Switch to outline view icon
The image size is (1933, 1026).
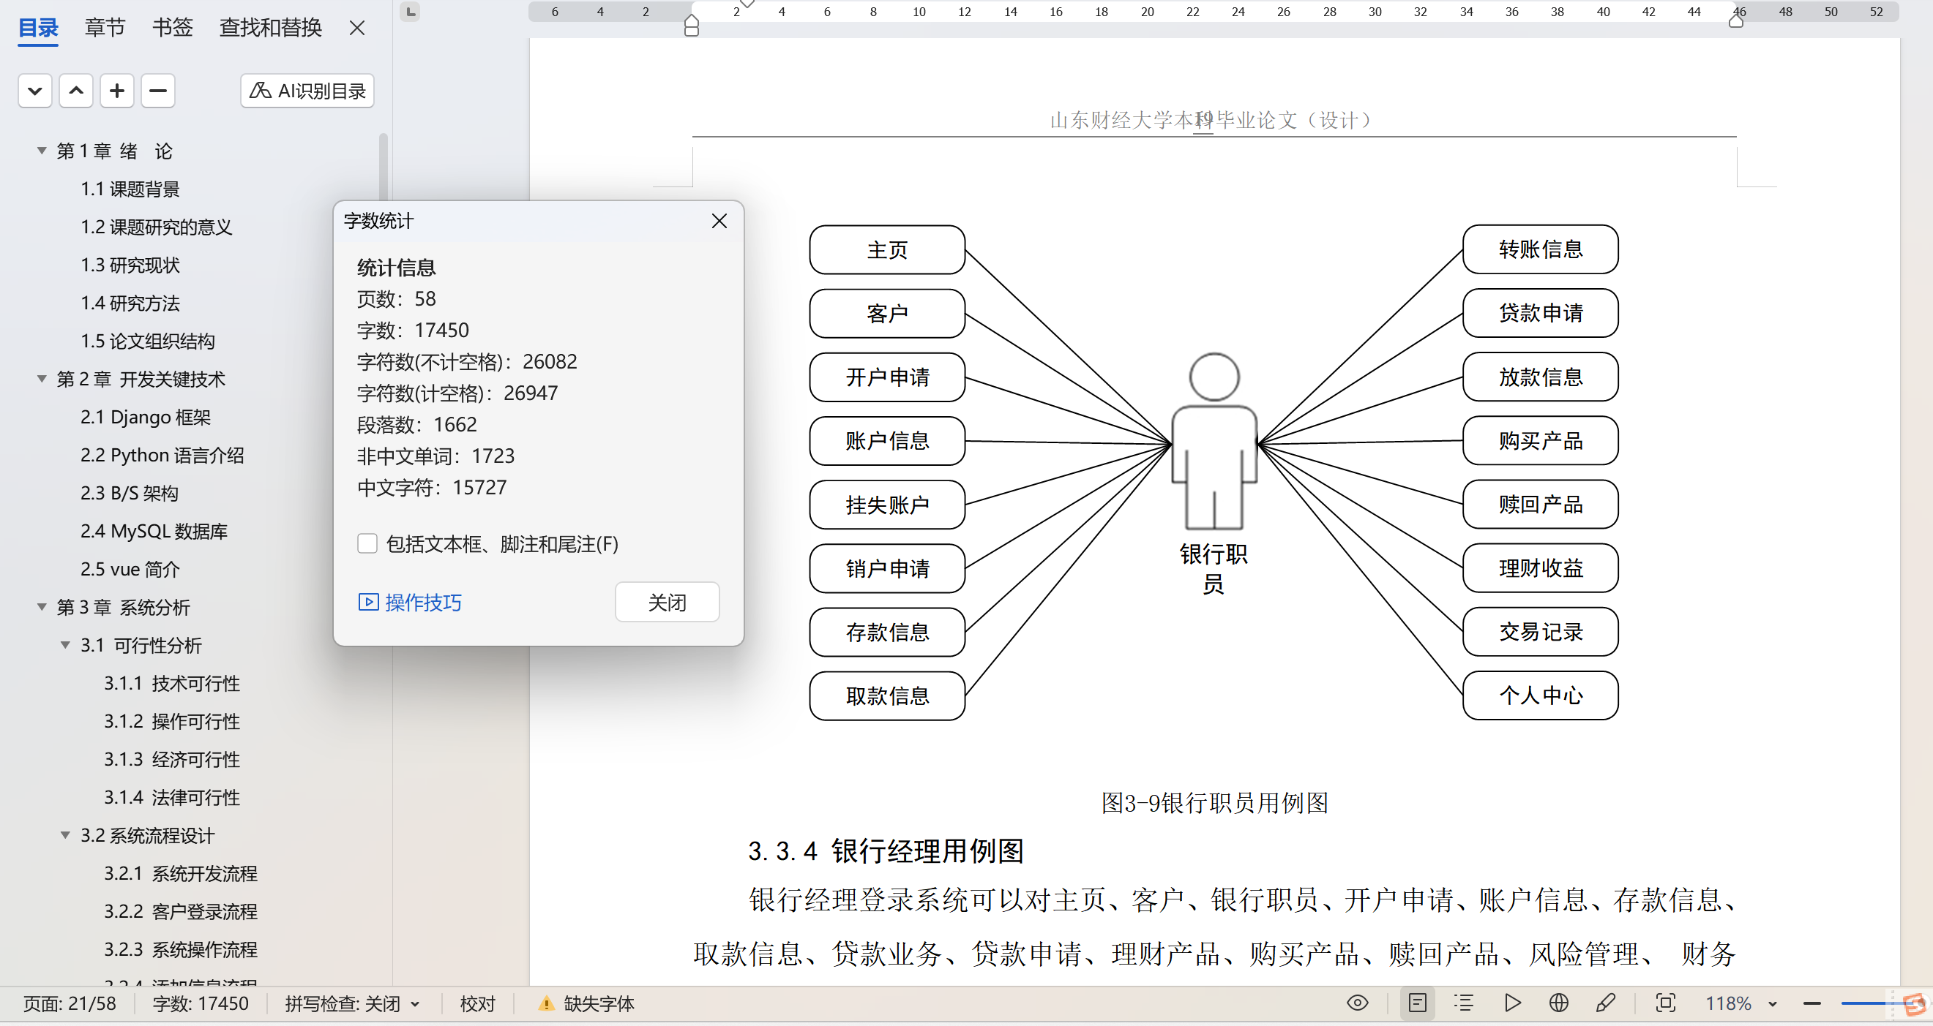(1463, 1003)
